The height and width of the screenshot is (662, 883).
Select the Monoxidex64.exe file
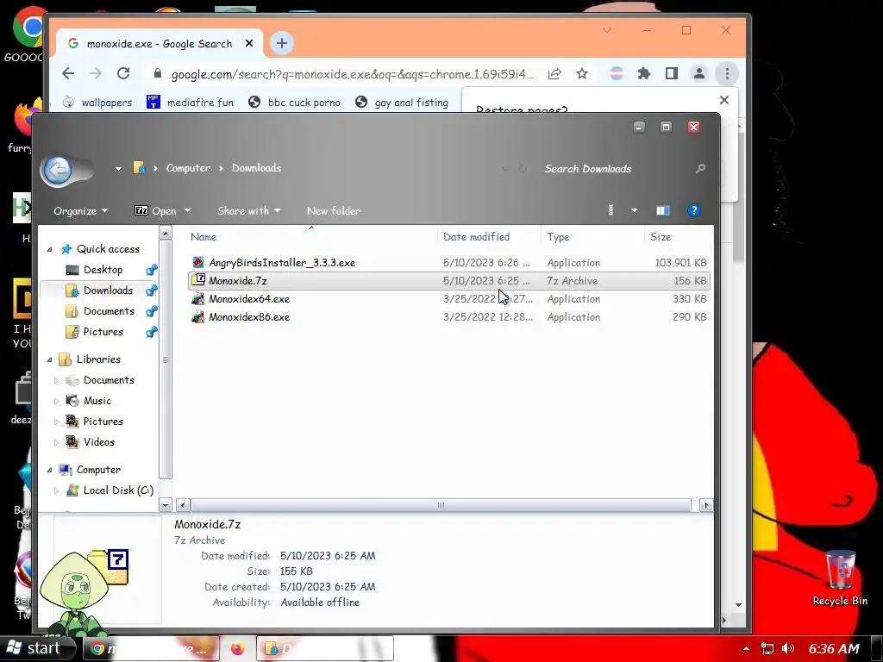(449, 299)
